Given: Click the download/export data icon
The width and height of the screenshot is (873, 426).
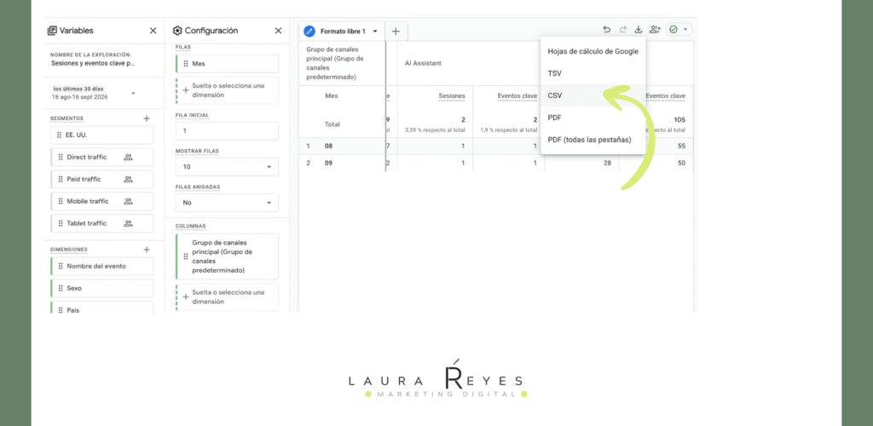Looking at the screenshot, I should pyautogui.click(x=639, y=30).
